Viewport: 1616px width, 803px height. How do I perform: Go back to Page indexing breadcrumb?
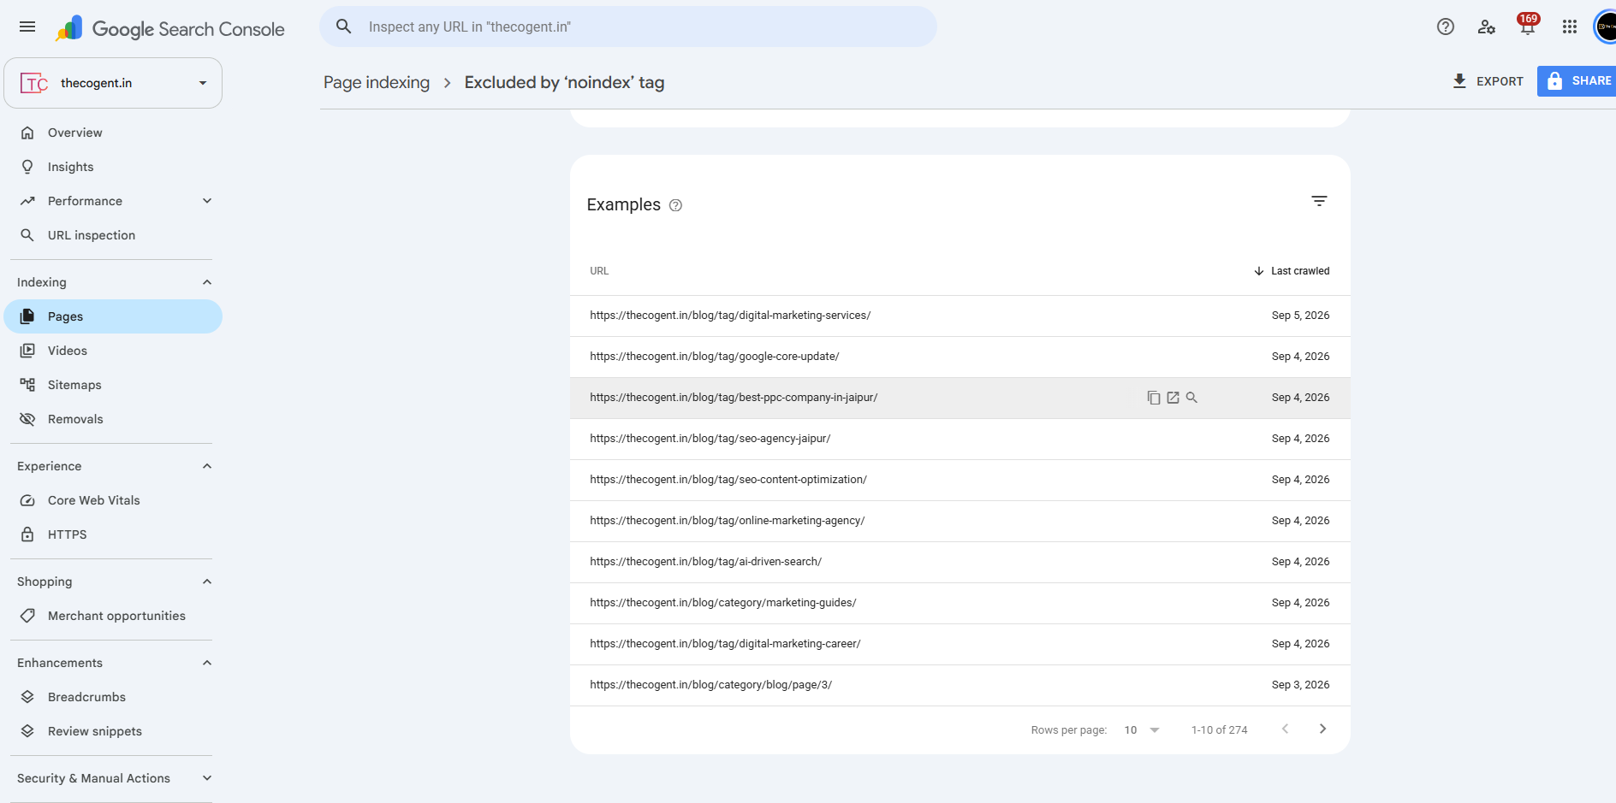[x=377, y=82]
